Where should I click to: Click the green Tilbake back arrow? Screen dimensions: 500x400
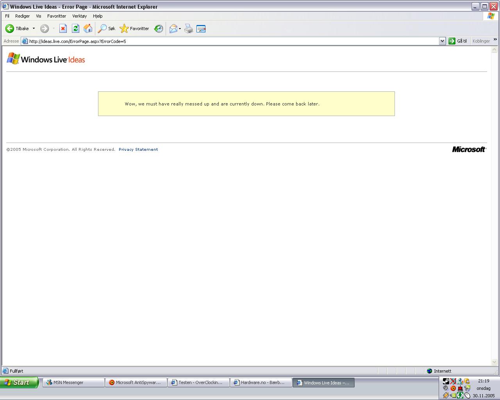[x=10, y=29]
